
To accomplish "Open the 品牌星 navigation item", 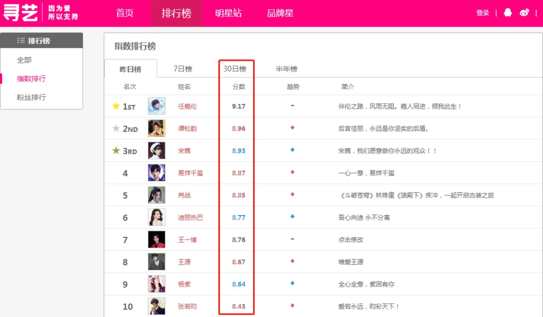I will (x=280, y=13).
